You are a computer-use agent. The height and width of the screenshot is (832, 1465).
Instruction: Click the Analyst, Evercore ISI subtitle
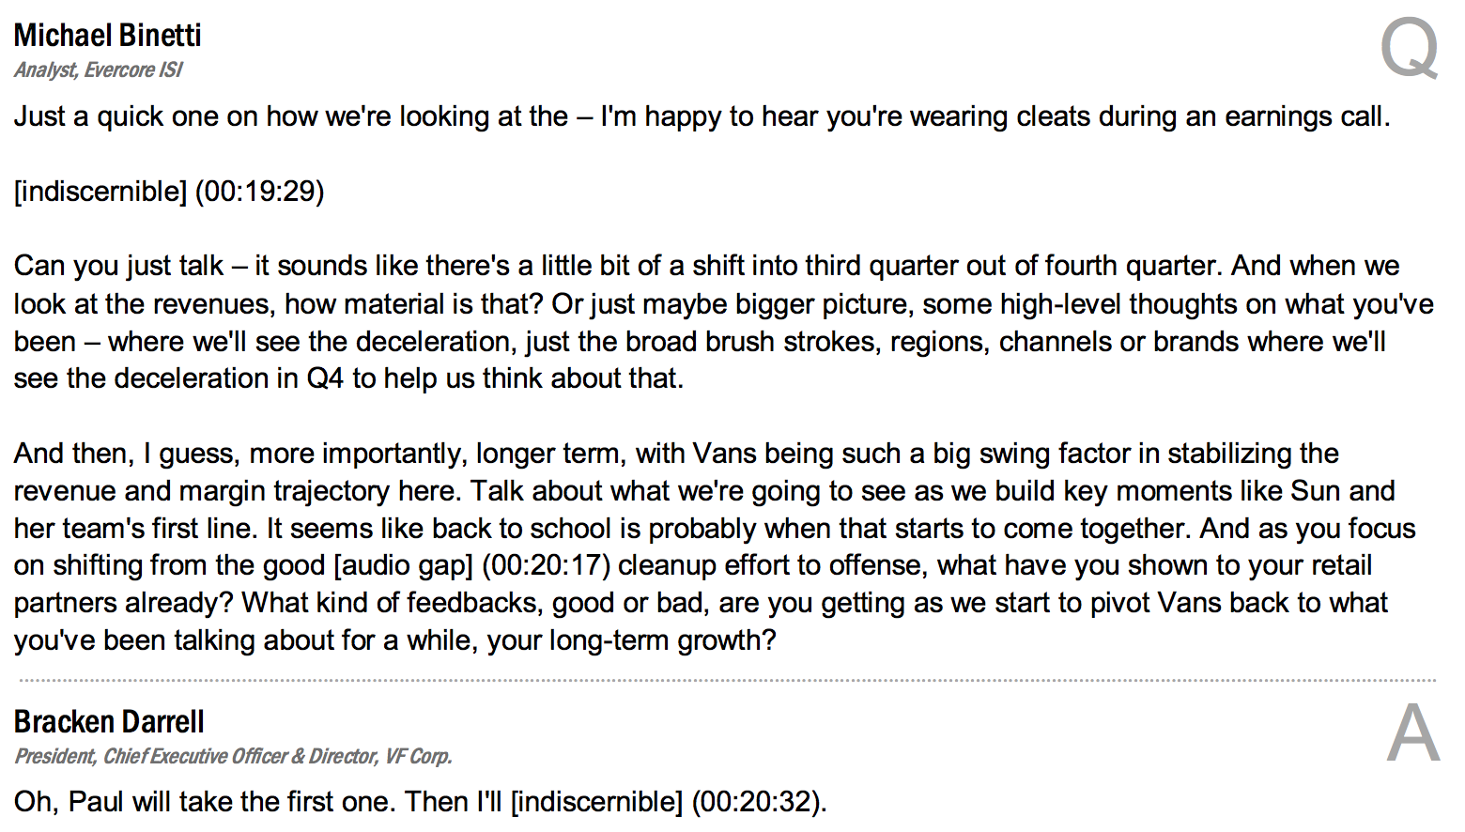[x=99, y=70]
